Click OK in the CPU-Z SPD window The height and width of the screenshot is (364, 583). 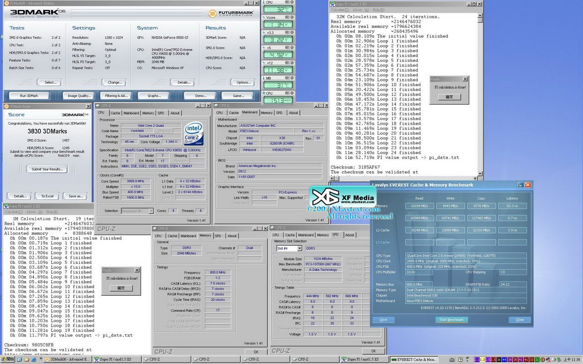pos(373,351)
